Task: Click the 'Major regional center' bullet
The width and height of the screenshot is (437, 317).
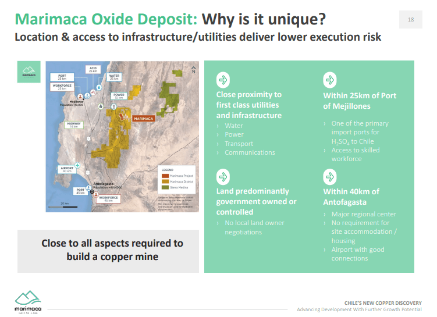Action: pos(364,214)
